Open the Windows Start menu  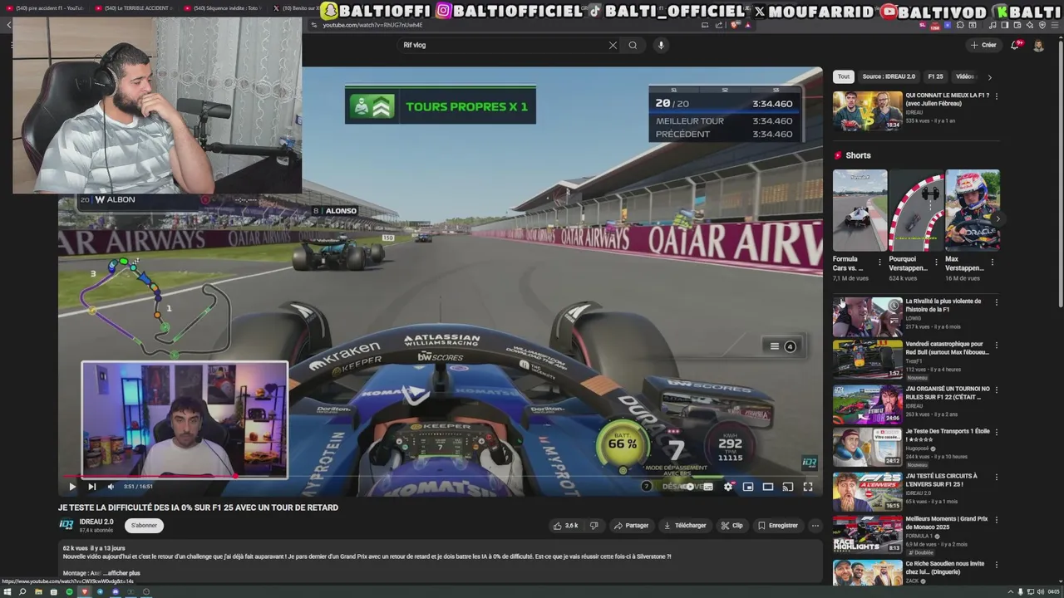tap(7, 592)
